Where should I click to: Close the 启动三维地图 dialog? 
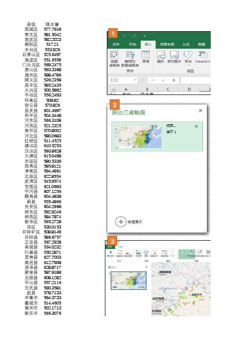click(x=200, y=111)
